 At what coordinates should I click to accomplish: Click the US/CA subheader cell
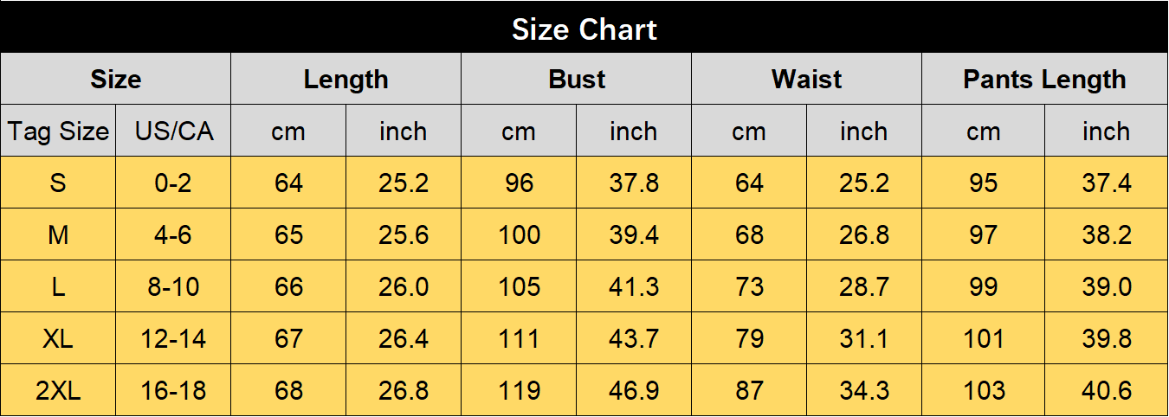pos(173,132)
